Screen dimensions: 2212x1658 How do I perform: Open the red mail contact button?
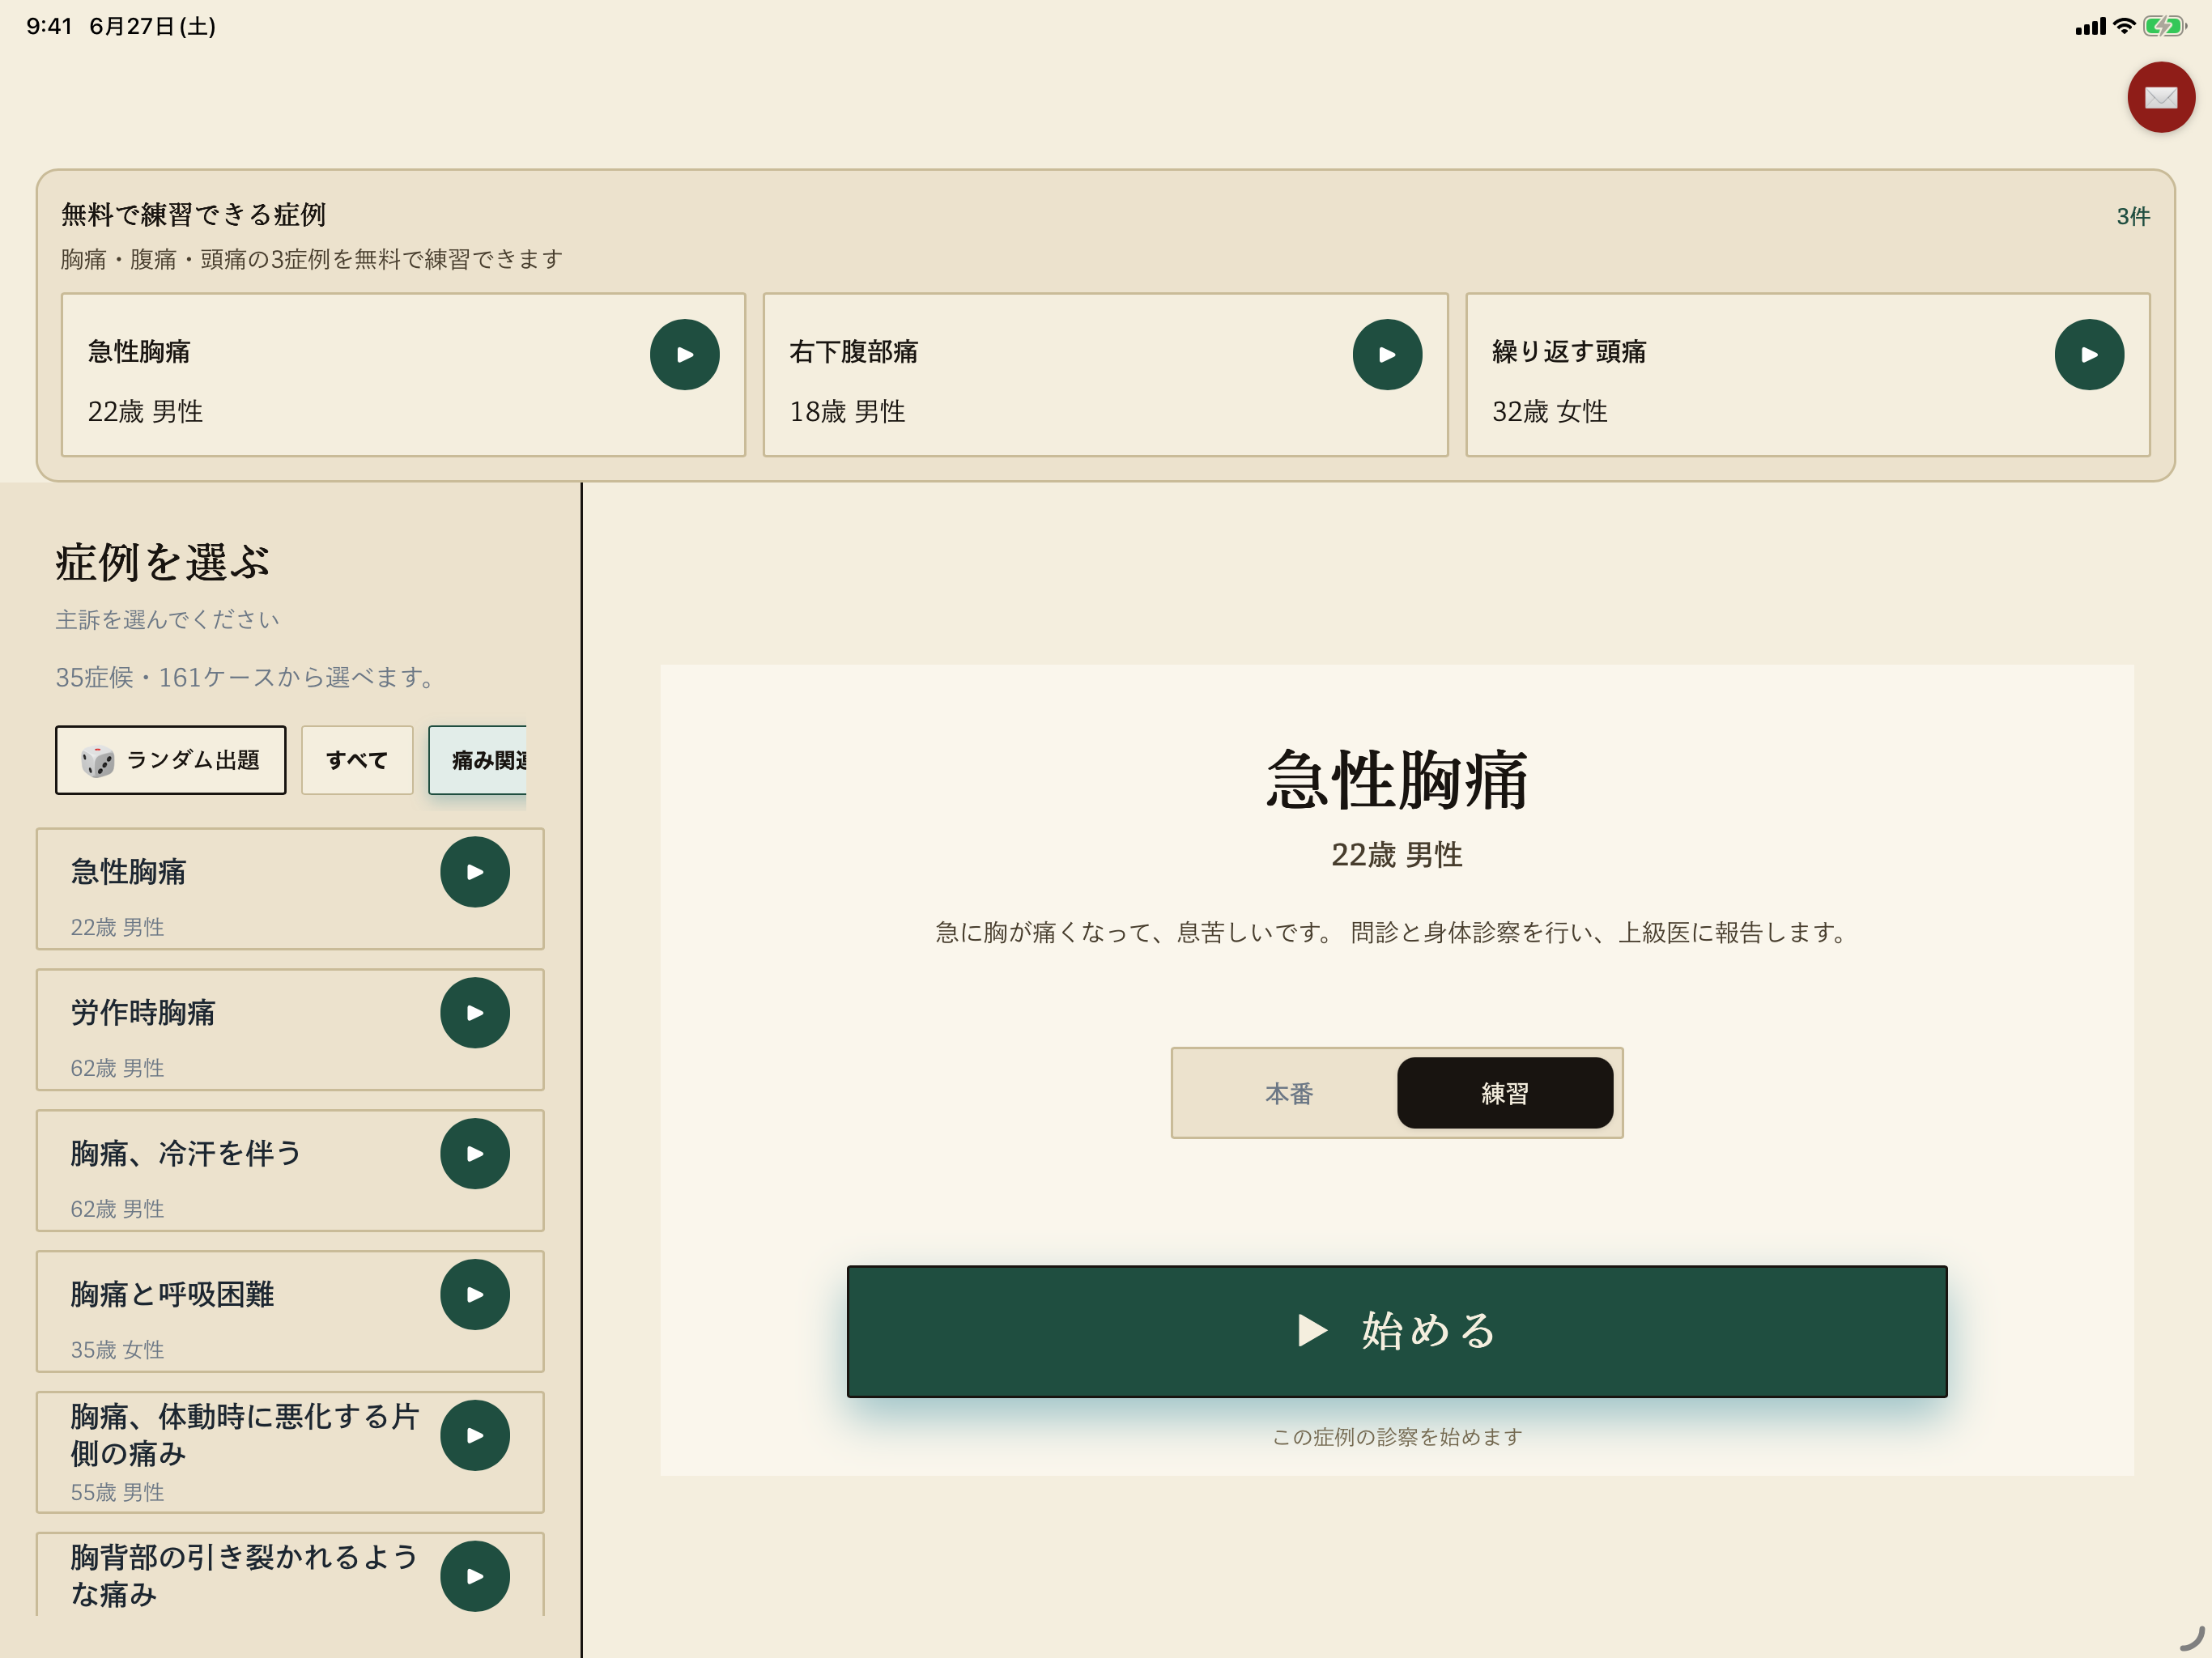point(2160,97)
